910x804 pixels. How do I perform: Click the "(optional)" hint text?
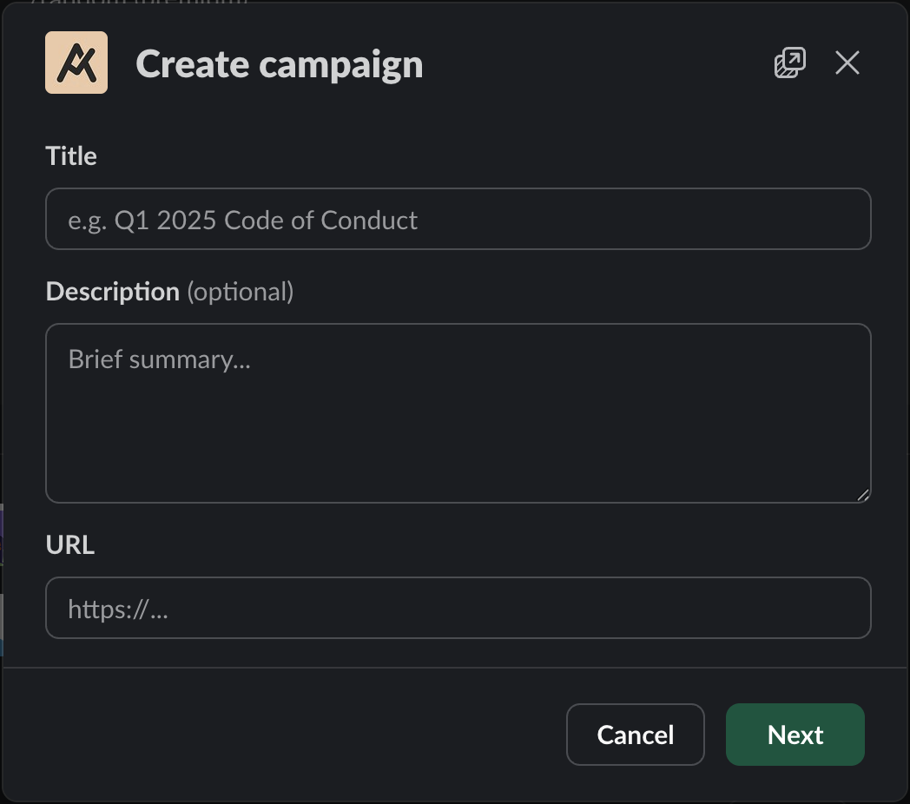pyautogui.click(x=241, y=292)
